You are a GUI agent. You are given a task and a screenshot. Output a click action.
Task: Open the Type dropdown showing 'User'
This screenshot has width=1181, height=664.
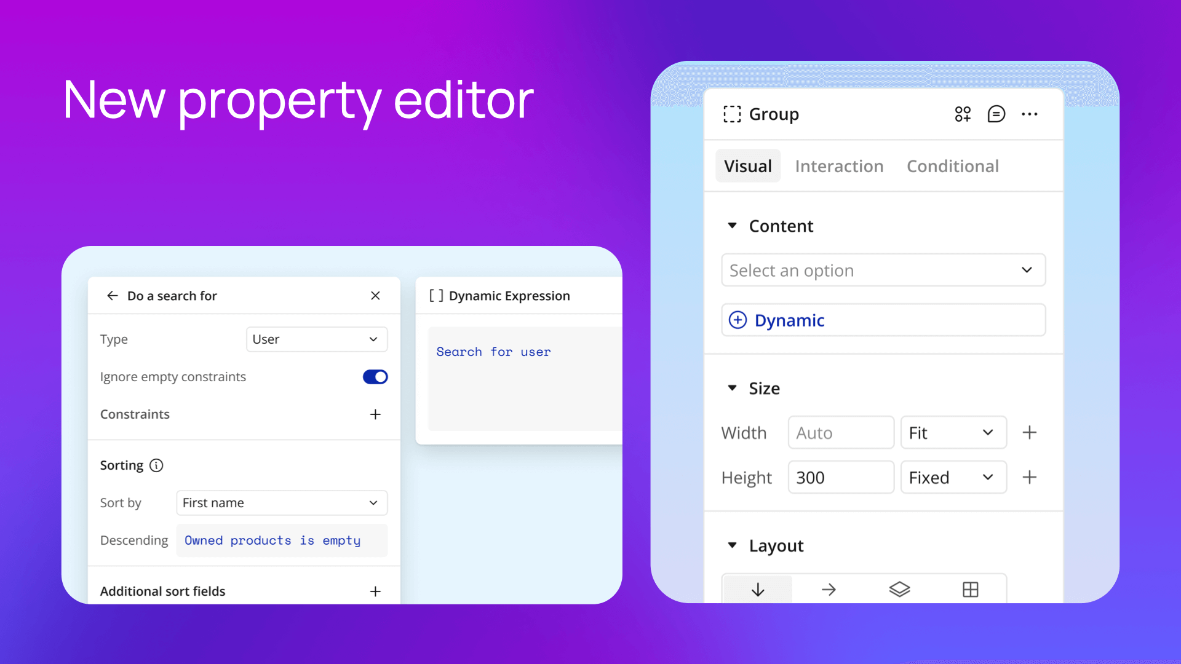point(316,339)
